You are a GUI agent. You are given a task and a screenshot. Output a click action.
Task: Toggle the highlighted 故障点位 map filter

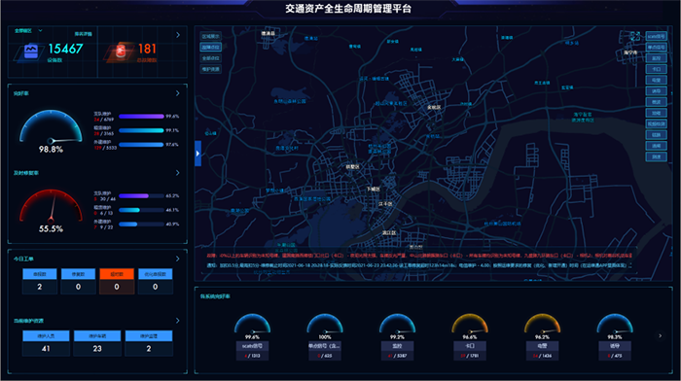[x=211, y=48]
